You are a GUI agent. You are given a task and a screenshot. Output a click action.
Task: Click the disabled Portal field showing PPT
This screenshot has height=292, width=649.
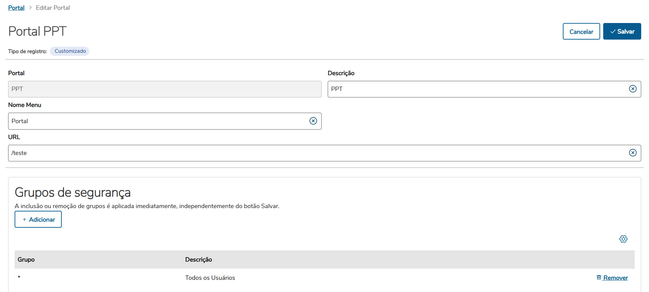[165, 89]
